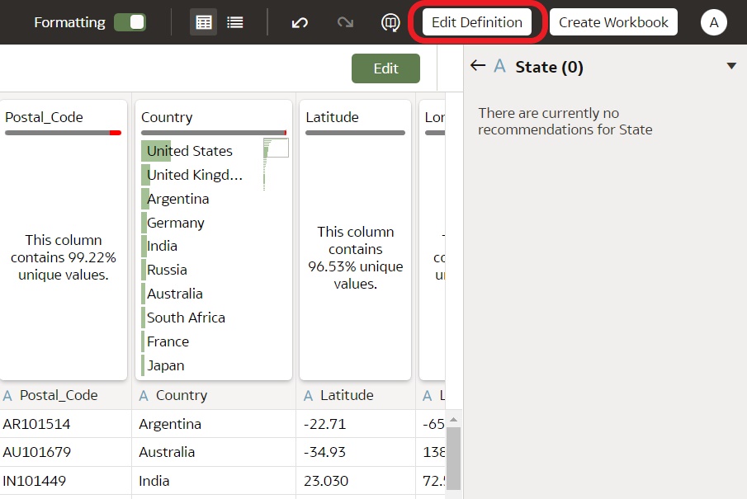The height and width of the screenshot is (499, 747).
Task: Disable the Formatting toggle
Action: click(130, 23)
